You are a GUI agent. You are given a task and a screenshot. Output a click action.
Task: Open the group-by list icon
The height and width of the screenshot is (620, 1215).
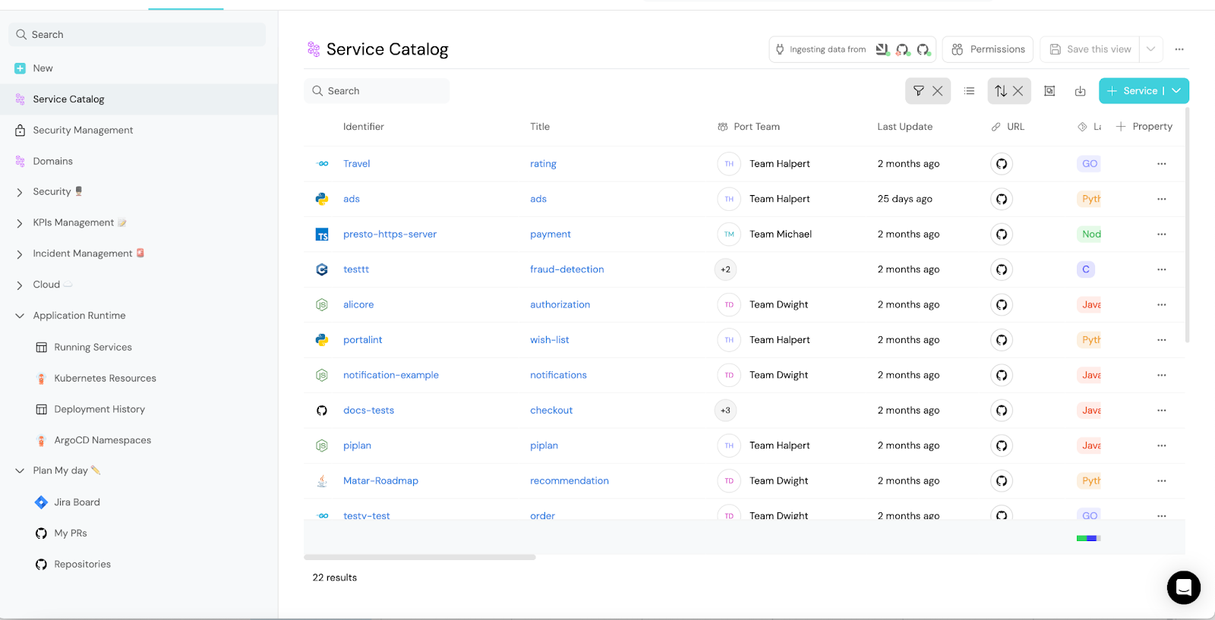pos(969,91)
